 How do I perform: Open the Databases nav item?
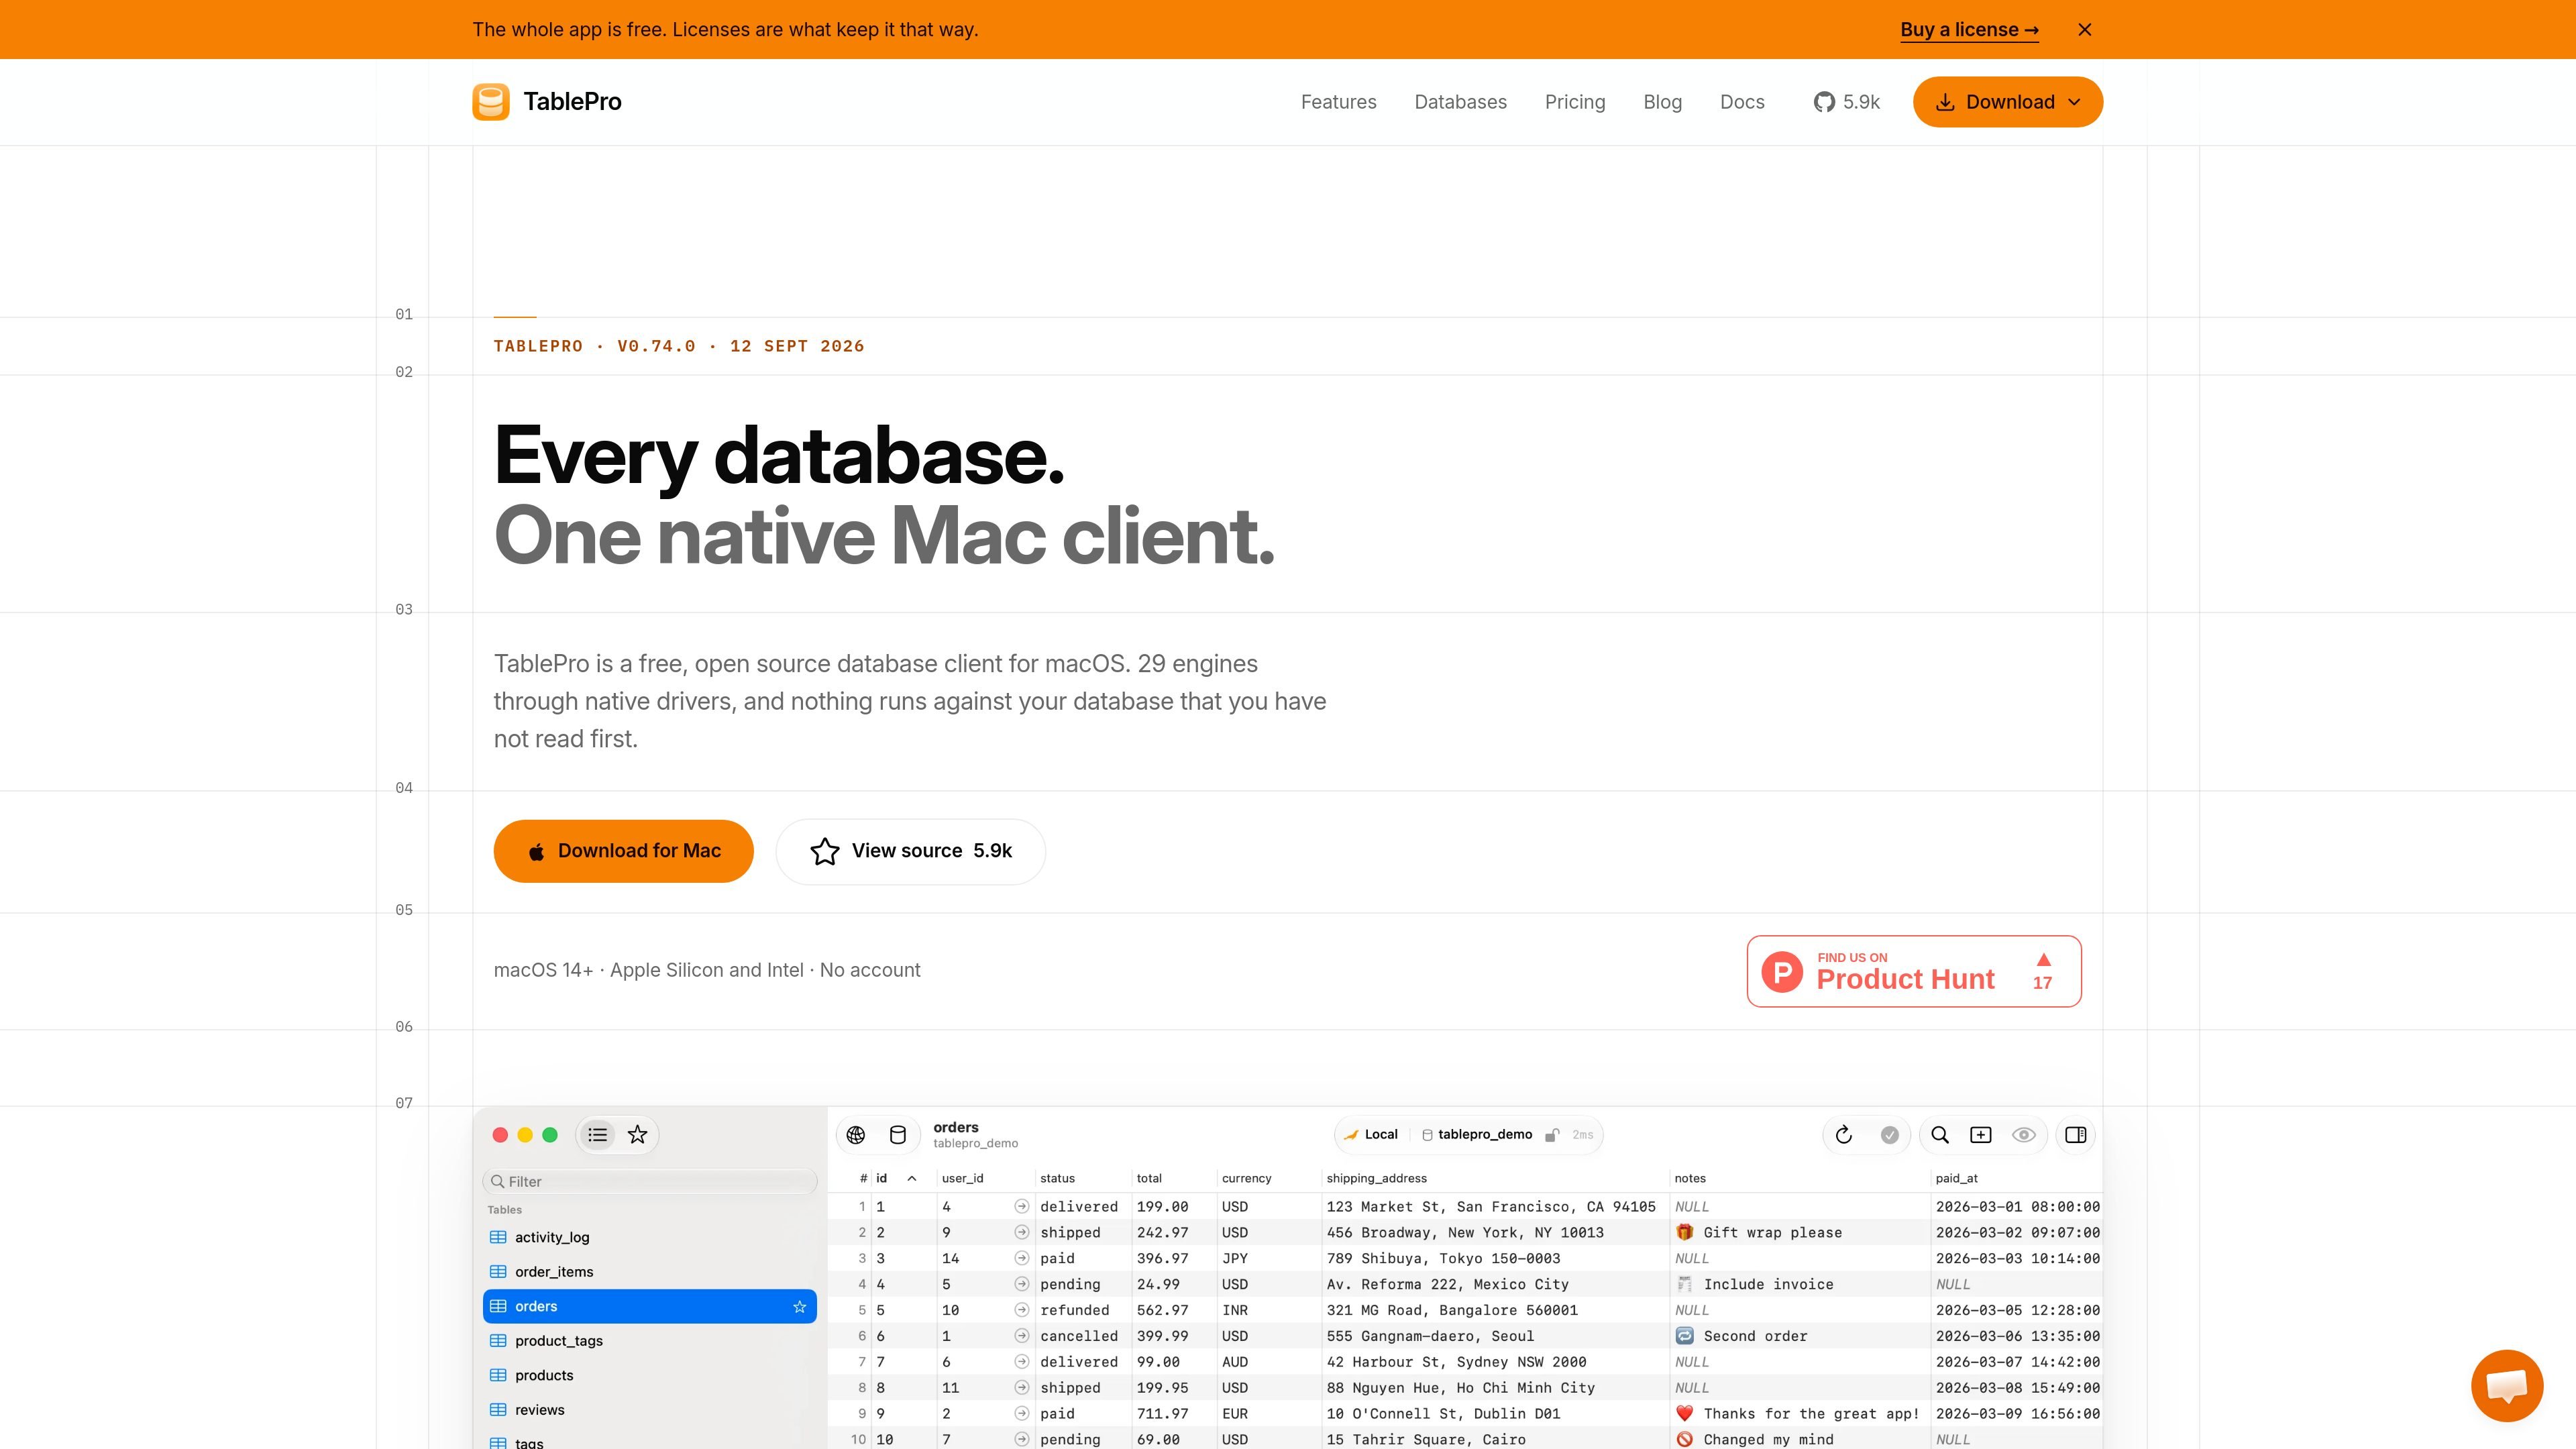1461,102
